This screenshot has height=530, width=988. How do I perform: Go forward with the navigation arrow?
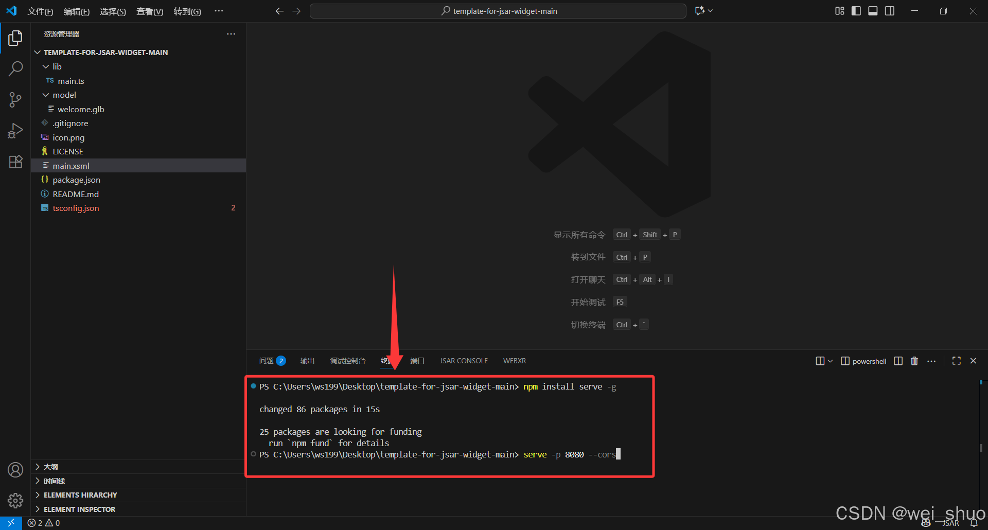point(296,11)
